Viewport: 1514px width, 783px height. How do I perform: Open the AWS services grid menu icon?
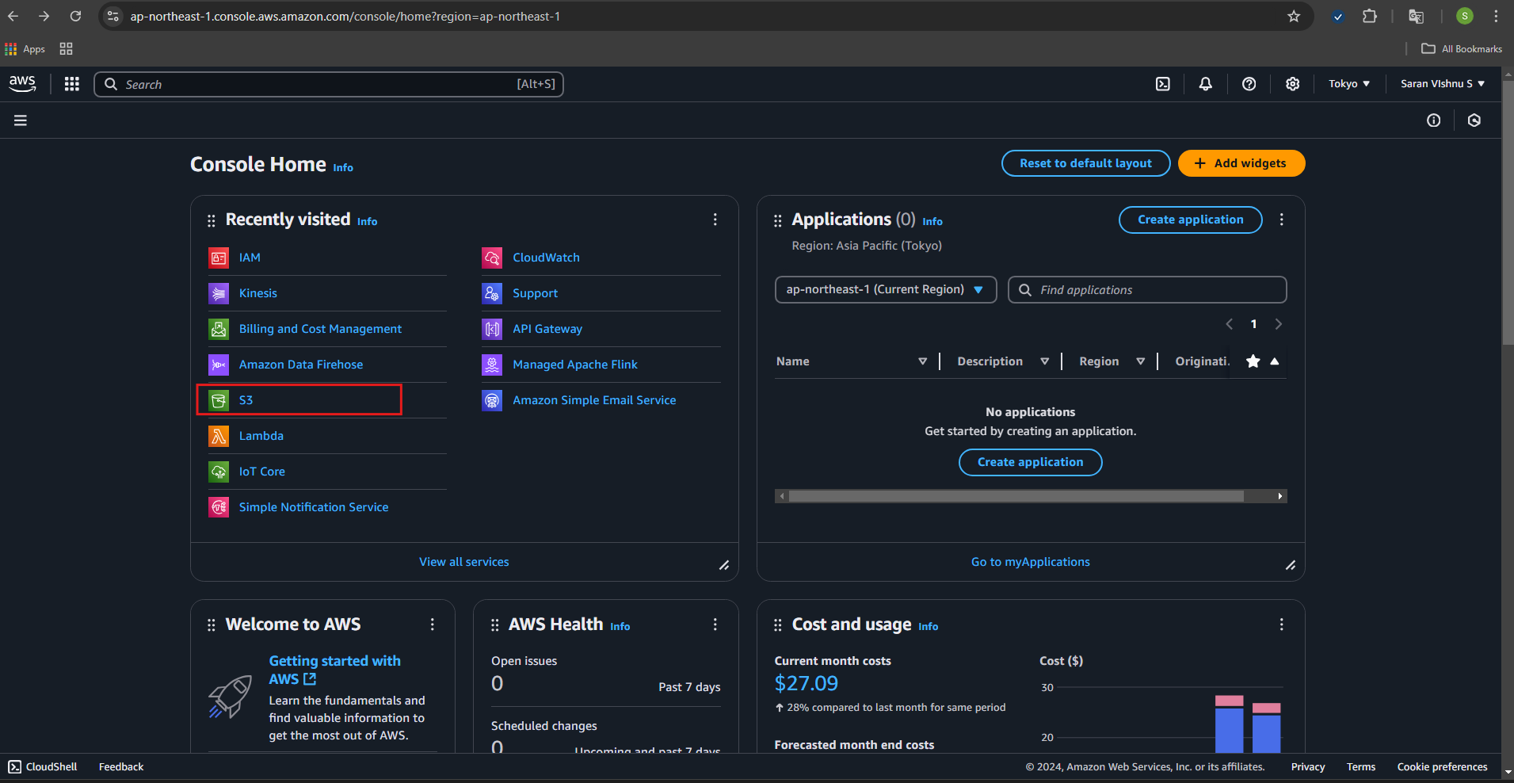click(x=72, y=84)
